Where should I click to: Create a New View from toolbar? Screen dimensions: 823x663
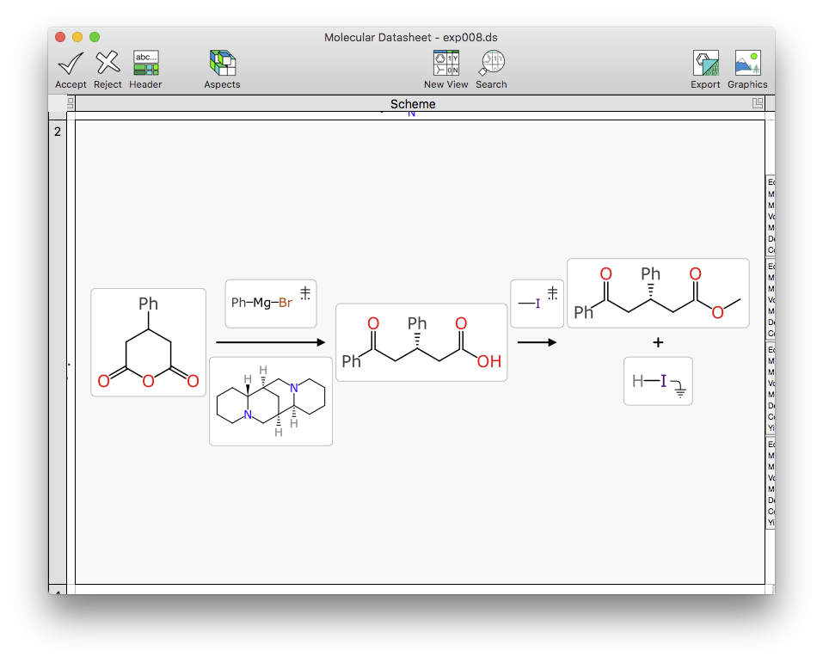(x=446, y=63)
